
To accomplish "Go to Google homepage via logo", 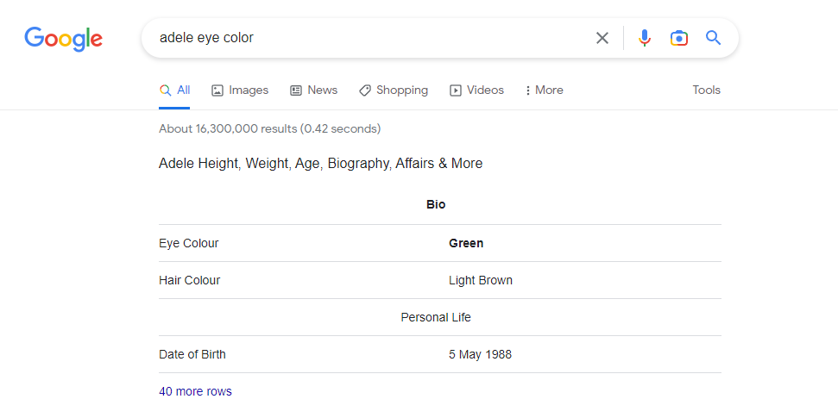I will [x=64, y=39].
